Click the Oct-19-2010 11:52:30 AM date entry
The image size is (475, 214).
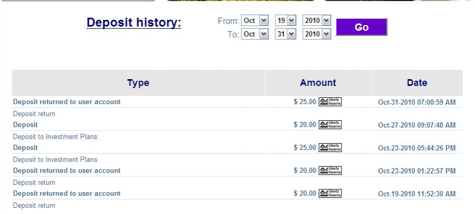tap(417, 194)
